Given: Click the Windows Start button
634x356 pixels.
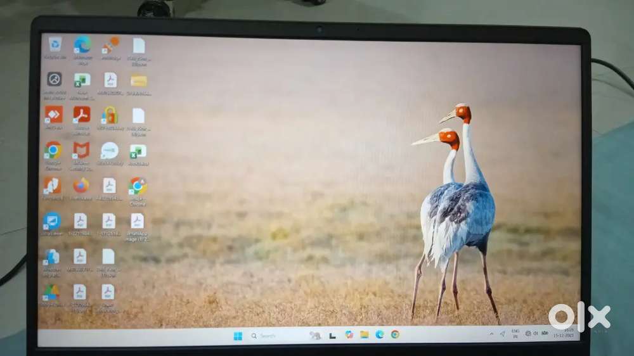Looking at the screenshot, I should [x=238, y=336].
